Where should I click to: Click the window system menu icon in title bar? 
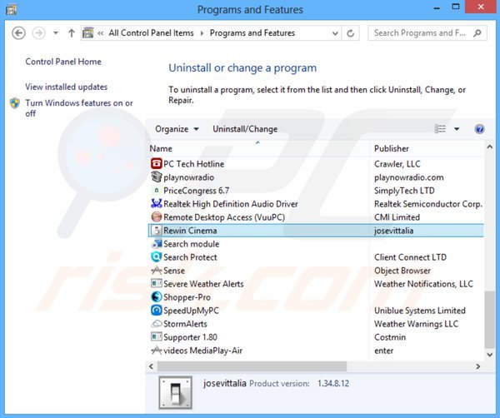point(11,9)
